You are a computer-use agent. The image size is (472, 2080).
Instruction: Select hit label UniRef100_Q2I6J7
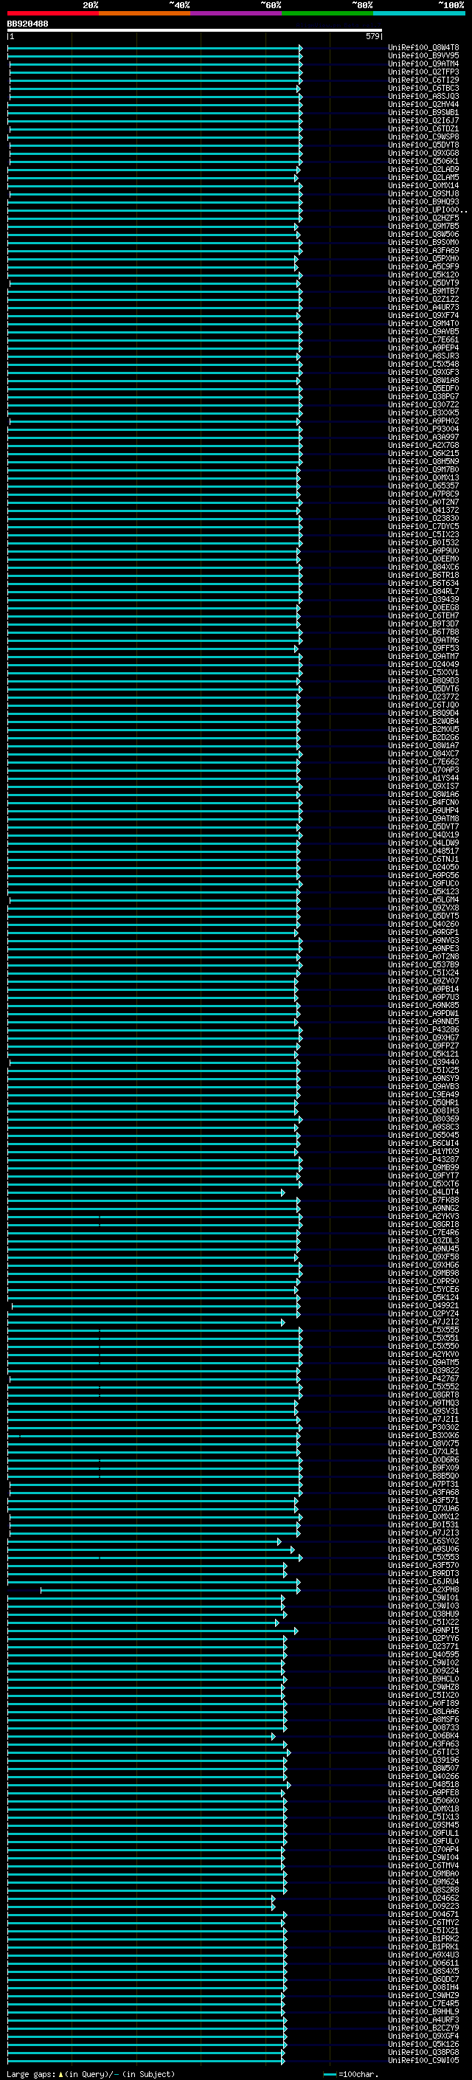click(x=423, y=120)
